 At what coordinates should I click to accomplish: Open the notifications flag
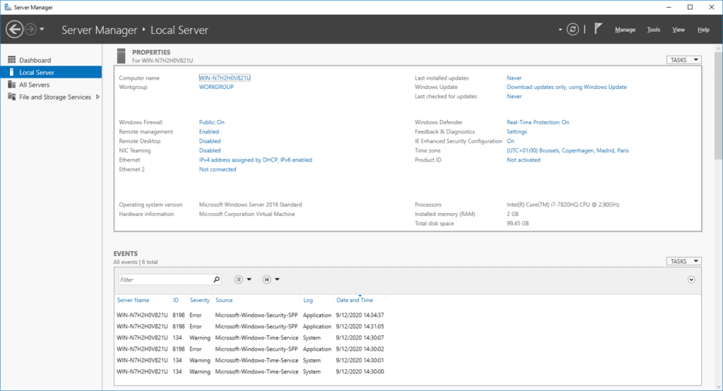tap(598, 29)
